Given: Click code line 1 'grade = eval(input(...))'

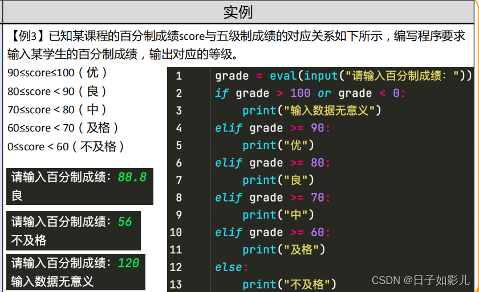Looking at the screenshot, I should click(x=343, y=76).
